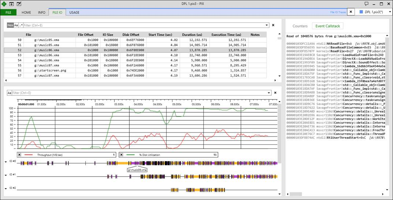Toggle case-sensitive Aa in file table filter
Screen dimensions: 393x200
tap(16, 25)
